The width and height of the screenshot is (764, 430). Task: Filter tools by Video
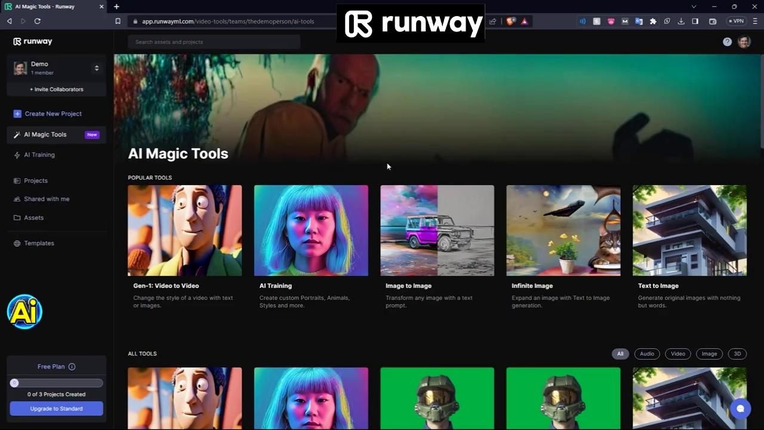678,354
